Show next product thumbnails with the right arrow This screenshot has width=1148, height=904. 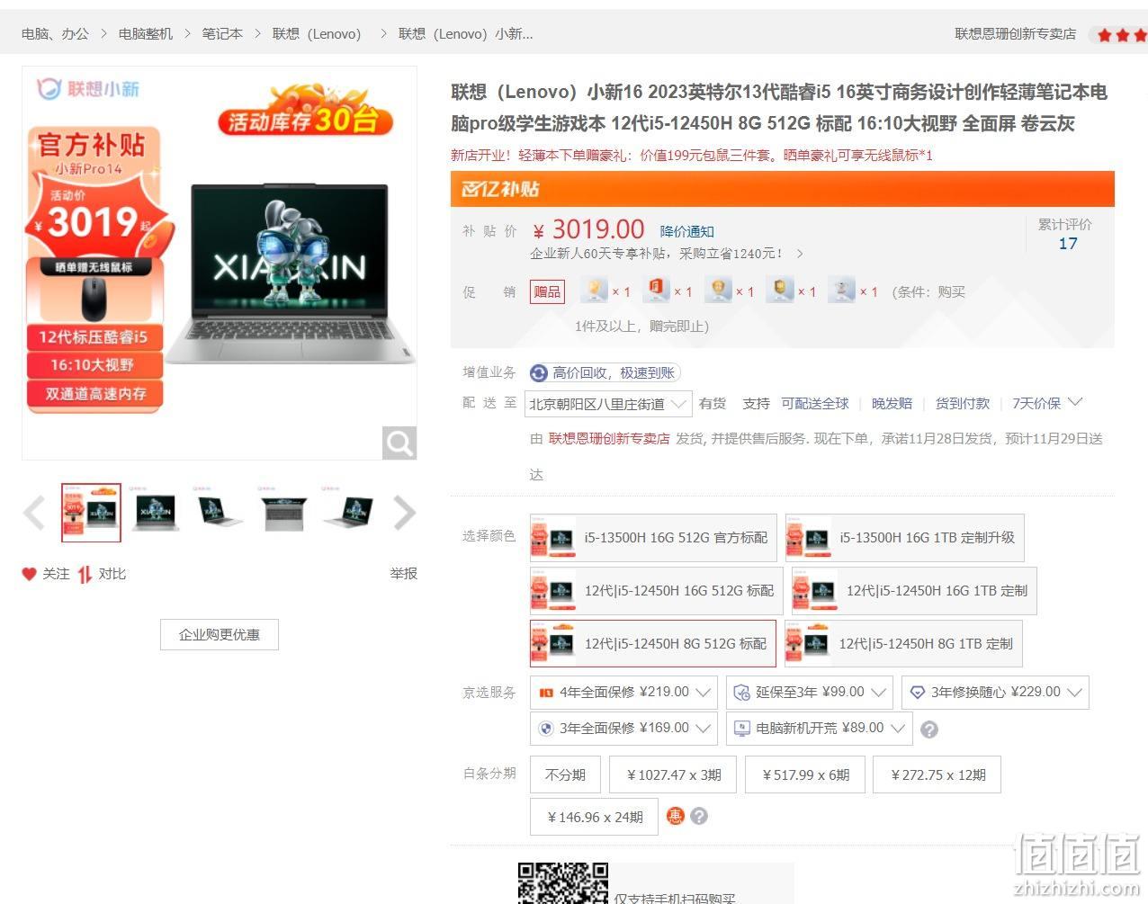(405, 513)
